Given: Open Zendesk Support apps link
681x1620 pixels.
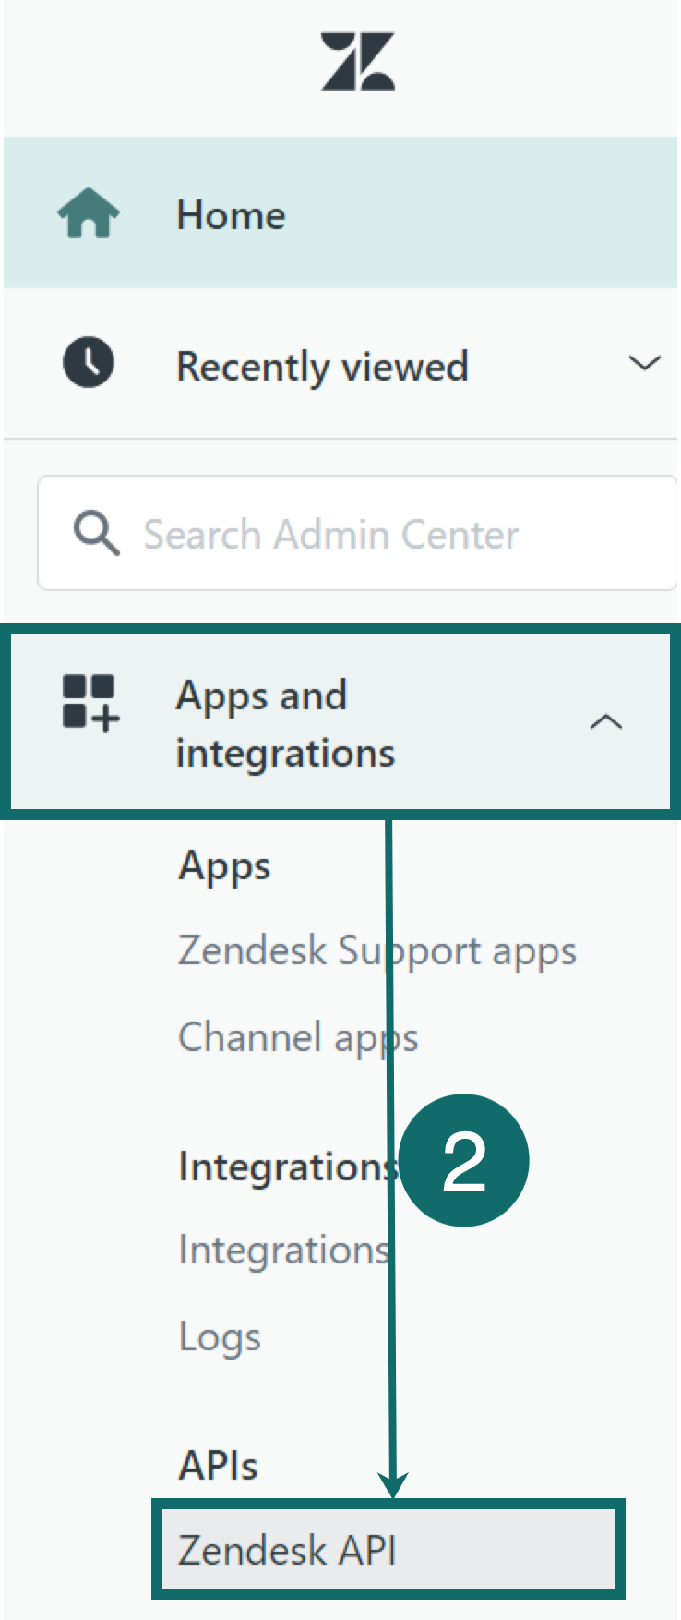Looking at the screenshot, I should (x=377, y=952).
